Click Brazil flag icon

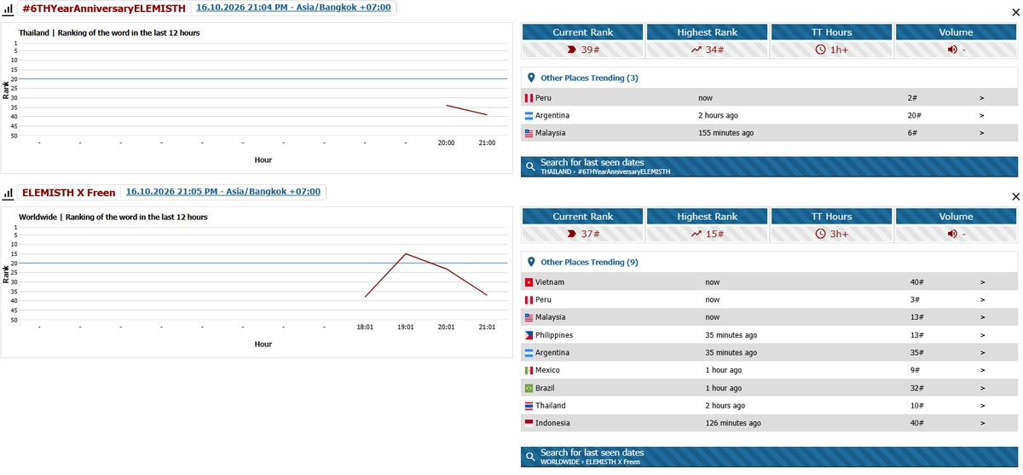(529, 388)
